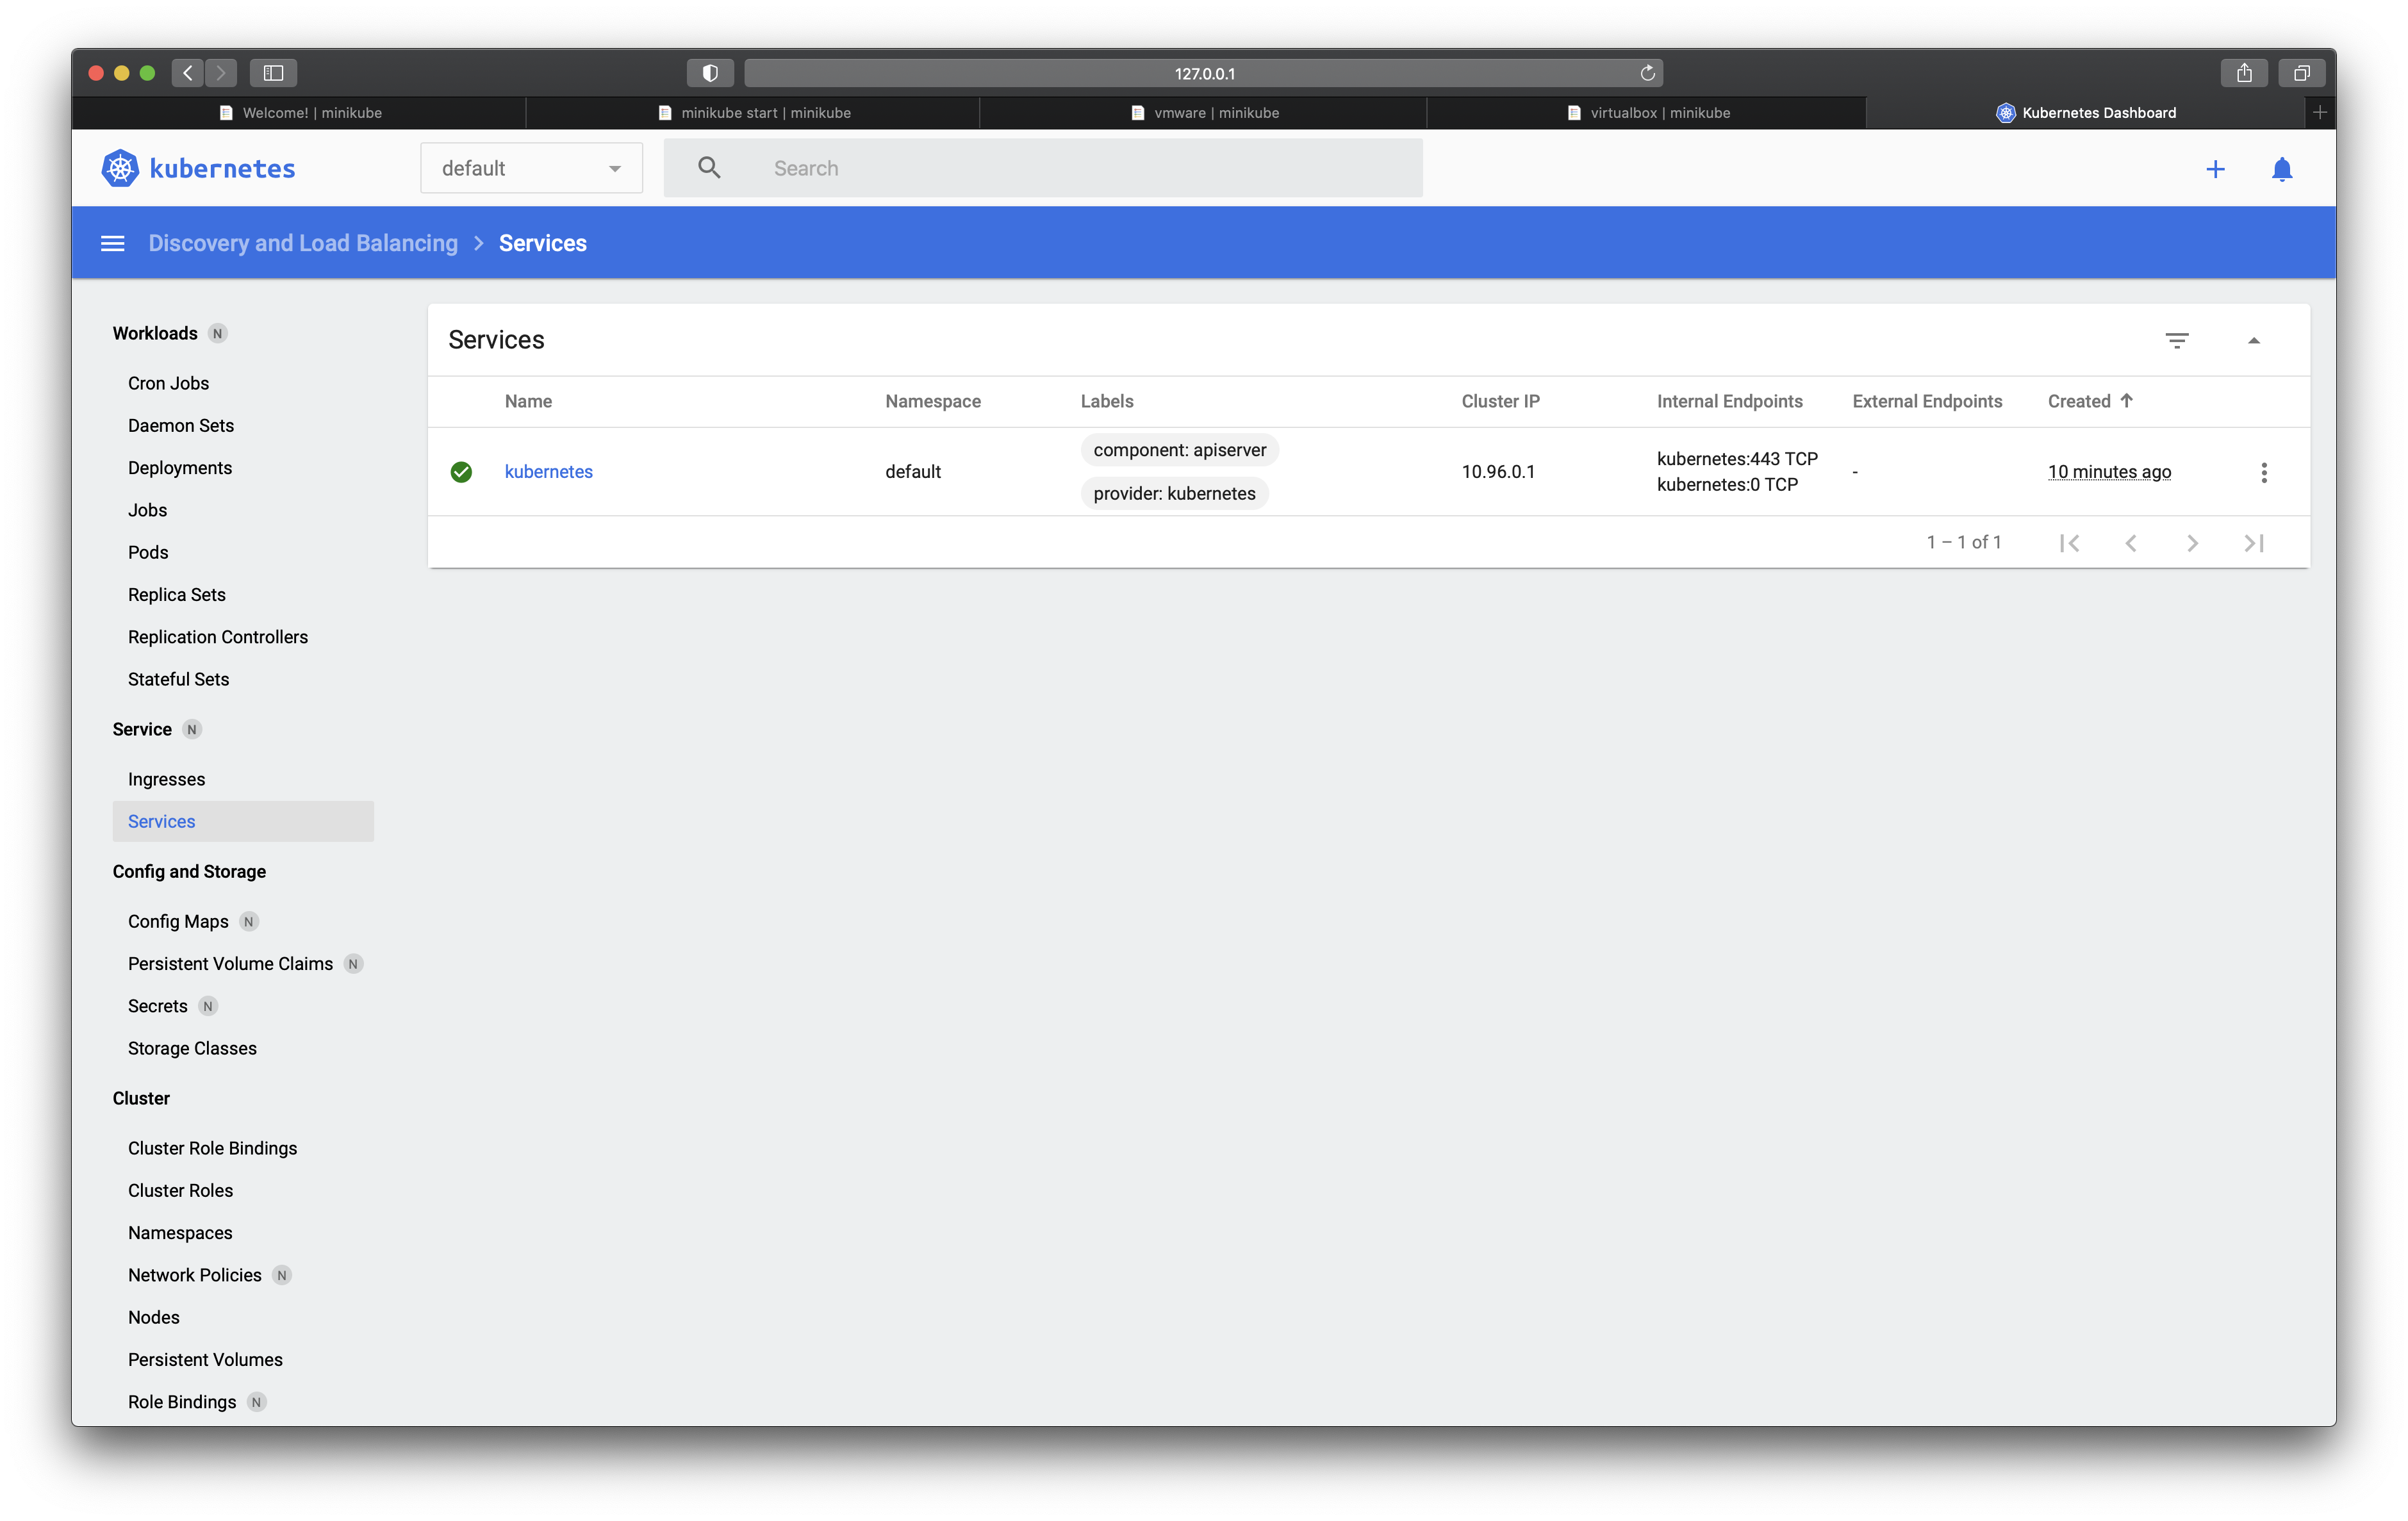Open Cron Jobs in sidebar
Image resolution: width=2408 pixels, height=1521 pixels.
(168, 383)
